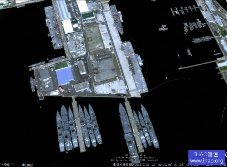The image size is (227, 167).
Task: Expand the 导览 tour guide panel
Action: [x=5, y=164]
